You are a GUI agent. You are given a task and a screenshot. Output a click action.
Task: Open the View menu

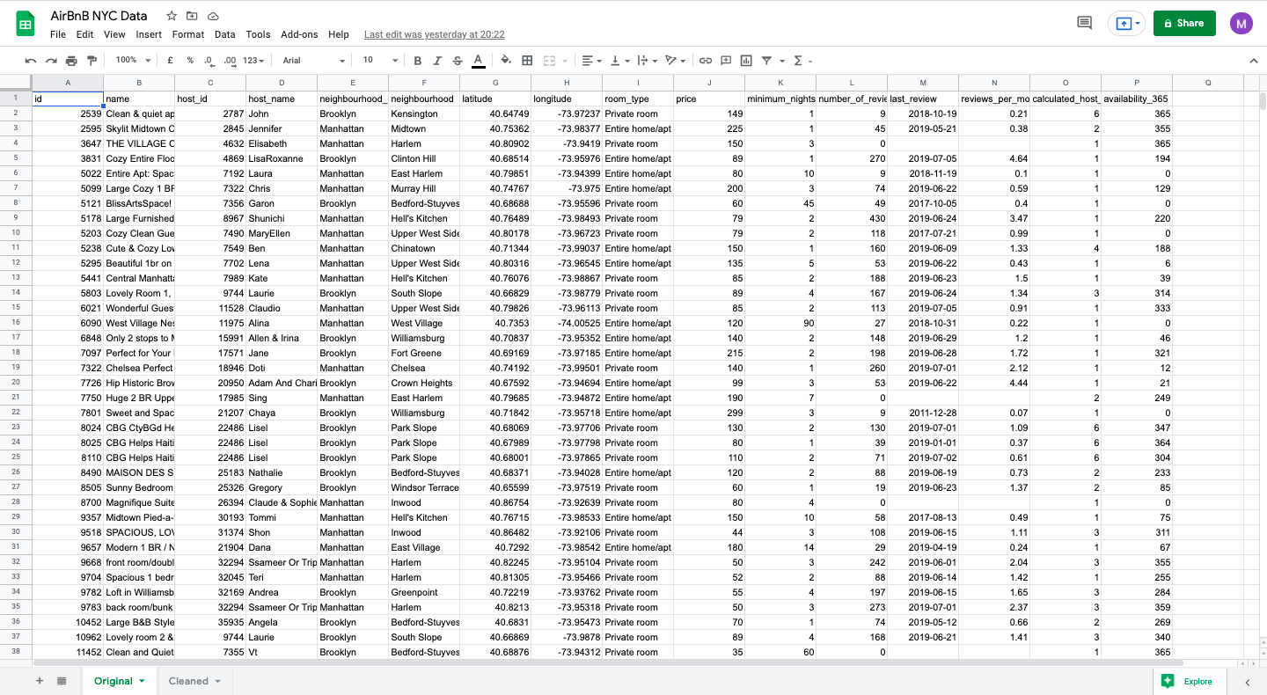click(114, 34)
